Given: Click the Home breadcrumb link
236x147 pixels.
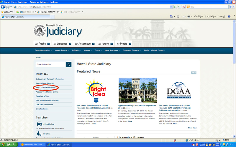Looking at the screenshot, I should (x=38, y=57).
